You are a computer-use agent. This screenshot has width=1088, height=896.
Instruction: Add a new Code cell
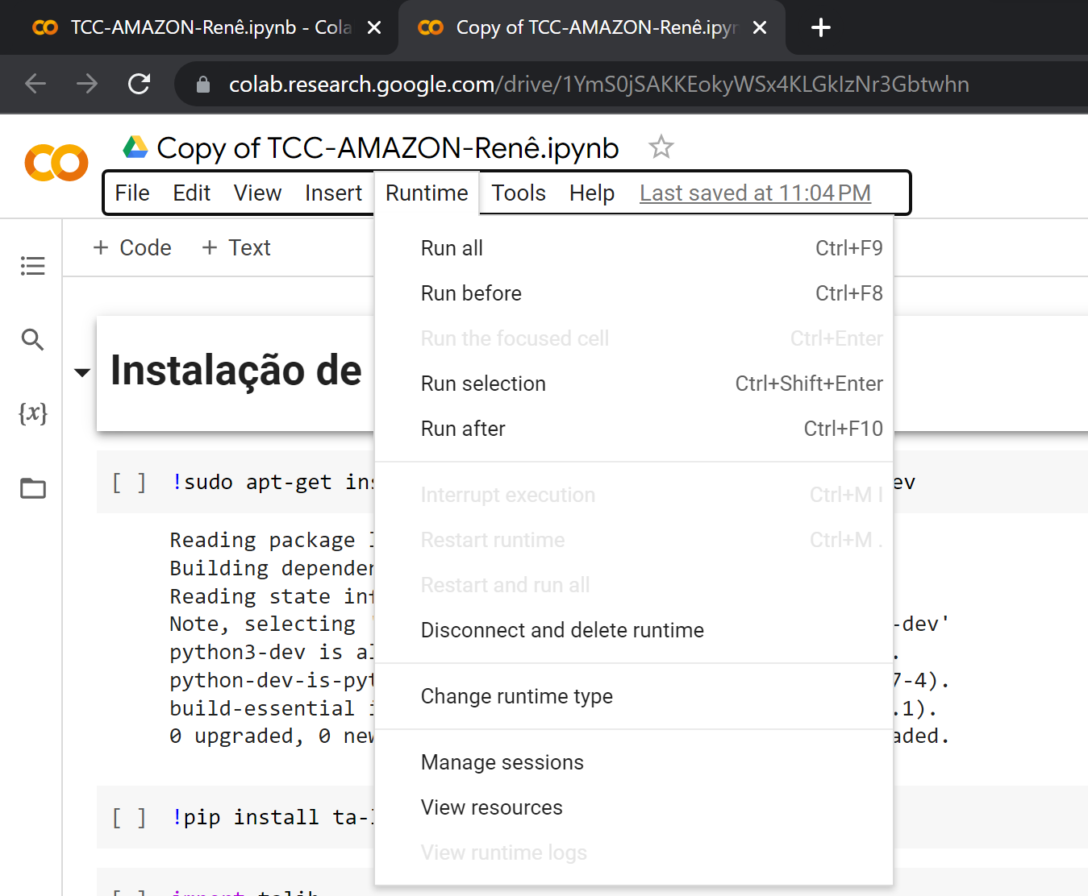point(132,247)
